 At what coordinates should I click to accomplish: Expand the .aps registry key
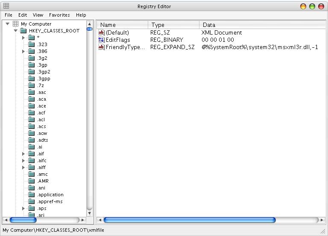tap(23, 208)
